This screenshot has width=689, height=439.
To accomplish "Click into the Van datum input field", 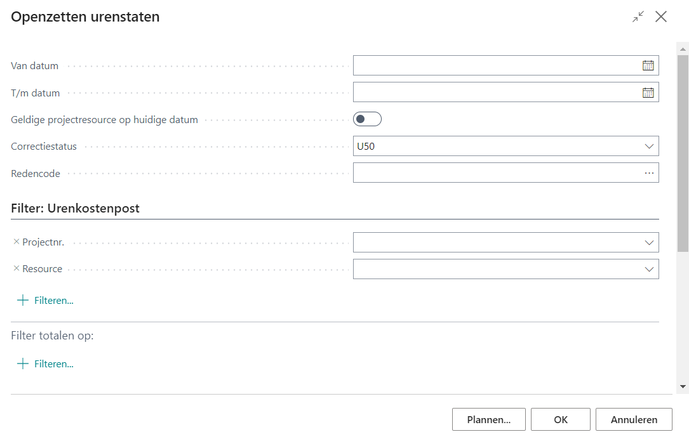I will (x=495, y=65).
